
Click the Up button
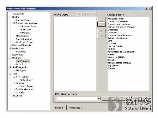[x=101, y=31]
